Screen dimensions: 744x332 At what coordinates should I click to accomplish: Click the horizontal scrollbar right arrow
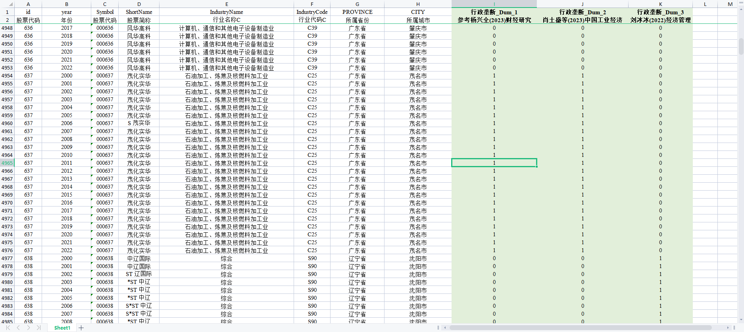pyautogui.click(x=728, y=328)
